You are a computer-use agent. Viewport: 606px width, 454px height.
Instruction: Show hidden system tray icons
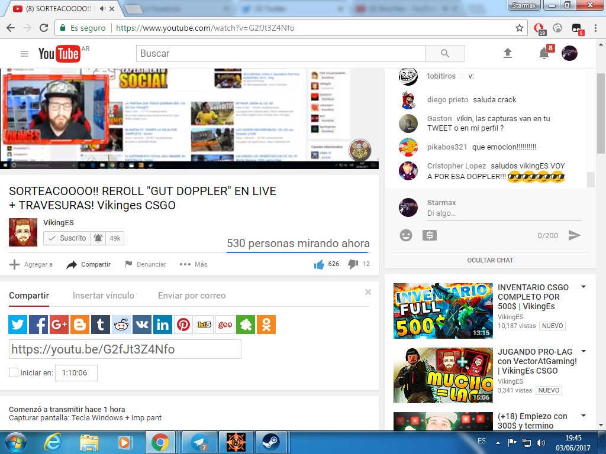tap(498, 442)
